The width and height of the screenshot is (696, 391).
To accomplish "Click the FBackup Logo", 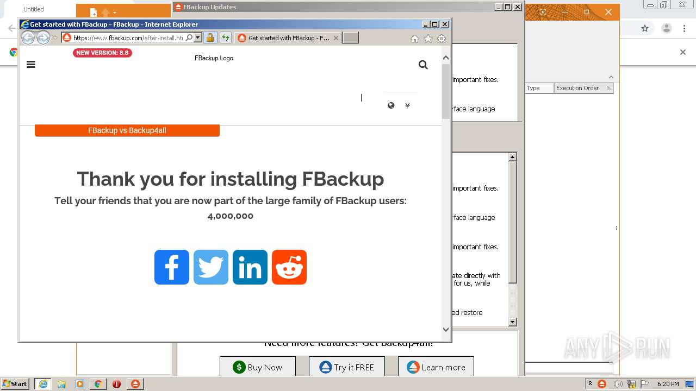I will click(214, 58).
